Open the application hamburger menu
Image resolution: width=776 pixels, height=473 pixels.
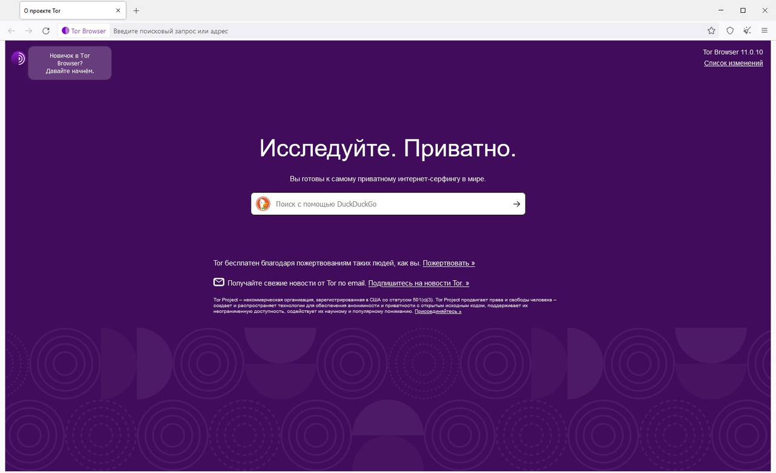click(x=764, y=31)
